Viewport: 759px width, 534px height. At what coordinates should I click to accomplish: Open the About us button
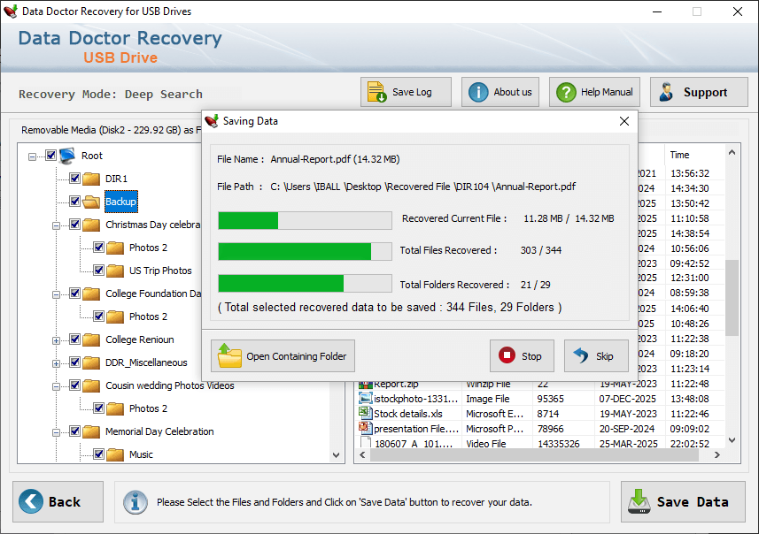[500, 92]
